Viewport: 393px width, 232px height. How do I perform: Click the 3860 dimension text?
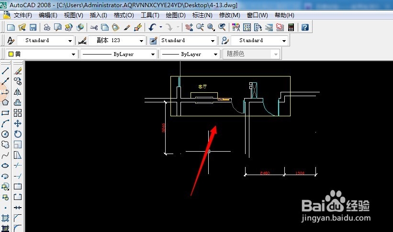(163, 128)
